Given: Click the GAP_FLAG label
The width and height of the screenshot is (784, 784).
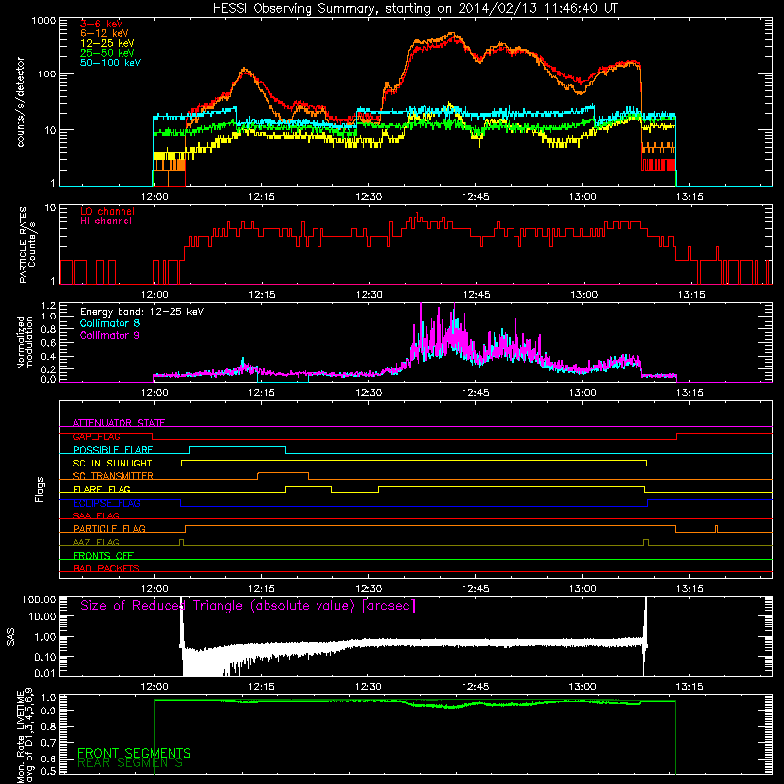Looking at the screenshot, I should 96,436.
